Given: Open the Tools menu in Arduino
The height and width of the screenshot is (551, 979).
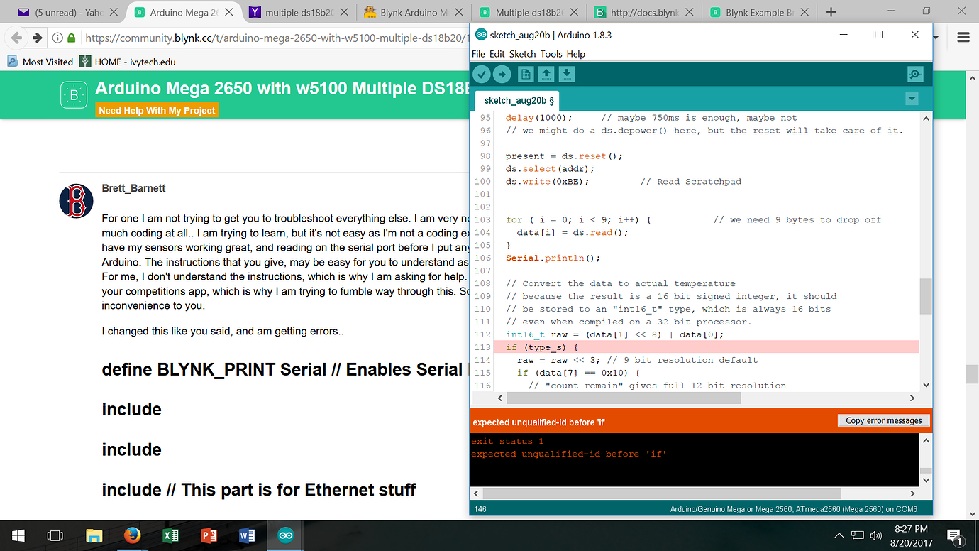Looking at the screenshot, I should 551,54.
